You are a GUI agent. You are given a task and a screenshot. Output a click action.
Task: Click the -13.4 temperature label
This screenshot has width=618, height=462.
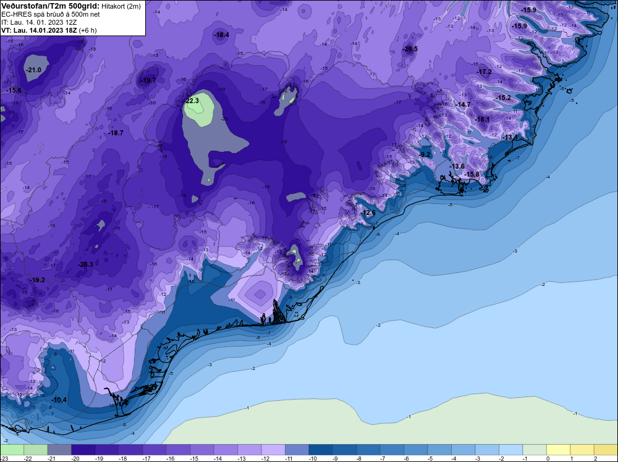510,137
